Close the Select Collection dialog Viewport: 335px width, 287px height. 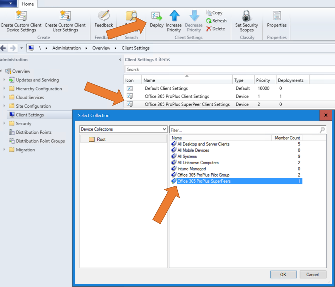[x=326, y=115]
